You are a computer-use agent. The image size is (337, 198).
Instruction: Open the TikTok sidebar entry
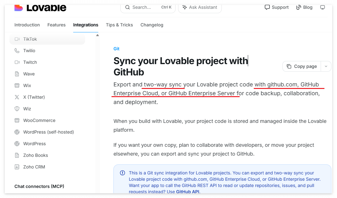click(x=47, y=39)
